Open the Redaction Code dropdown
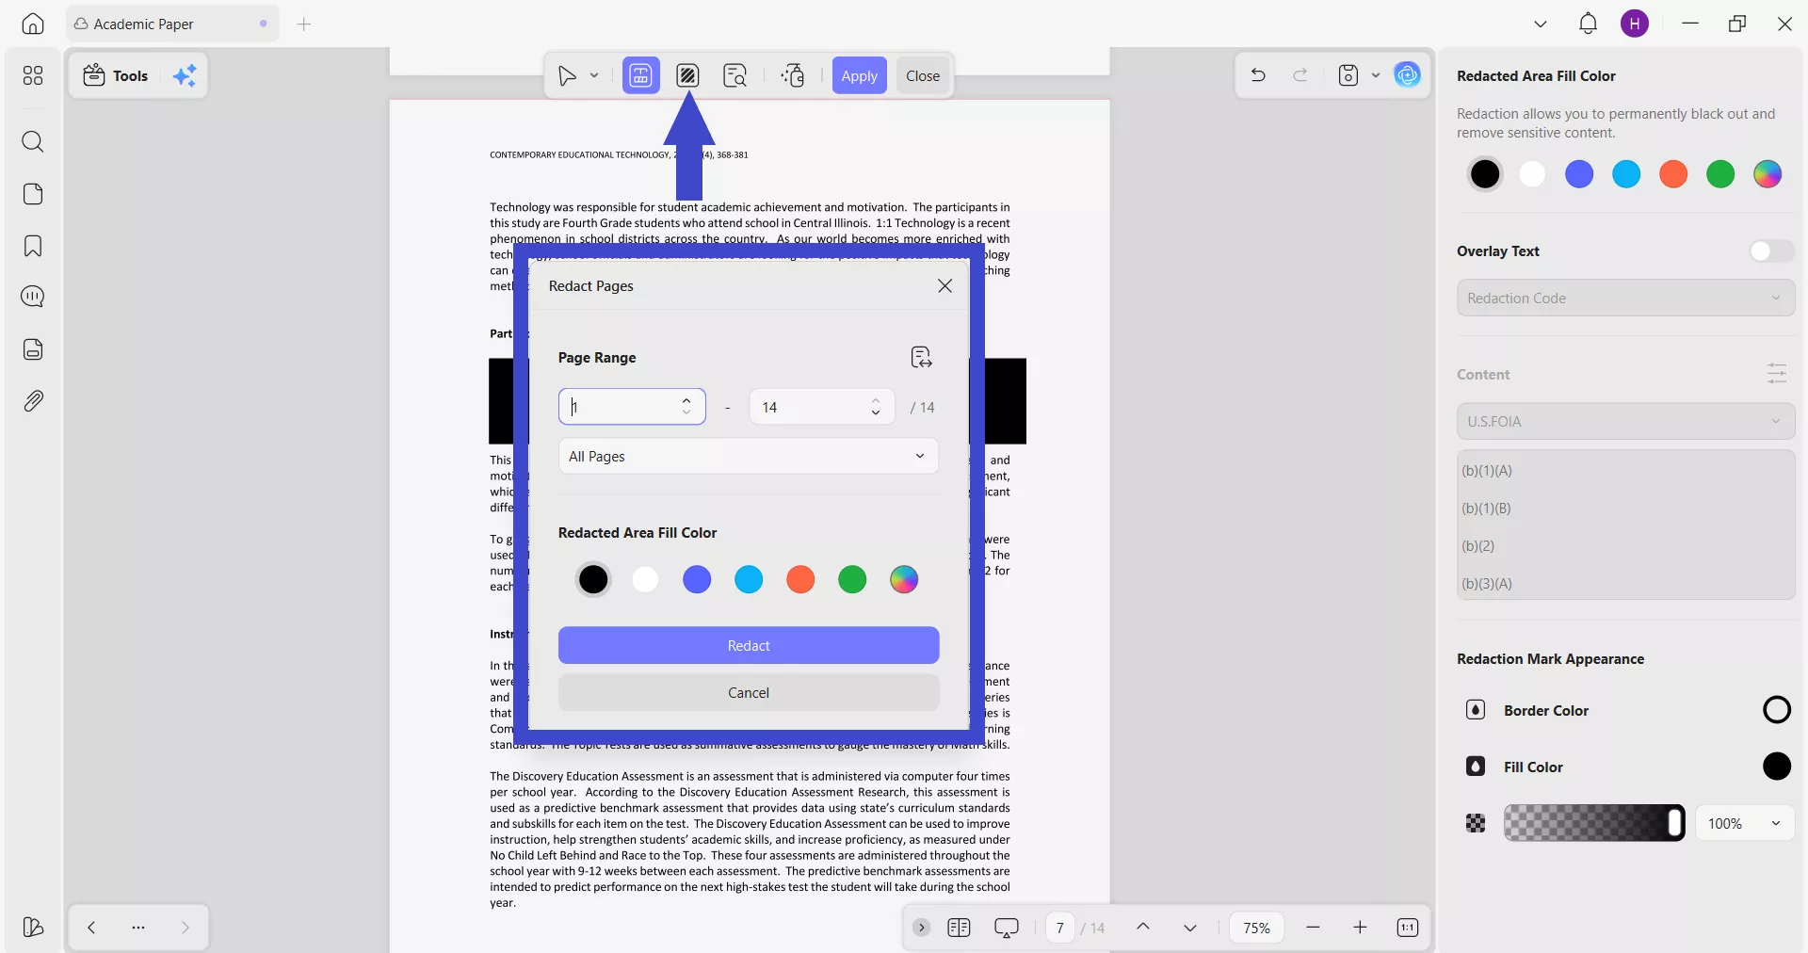 click(1625, 298)
